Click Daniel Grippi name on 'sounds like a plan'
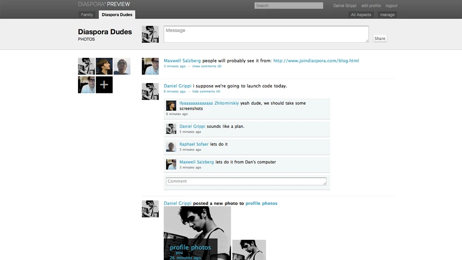The width and height of the screenshot is (462, 260). click(x=192, y=126)
